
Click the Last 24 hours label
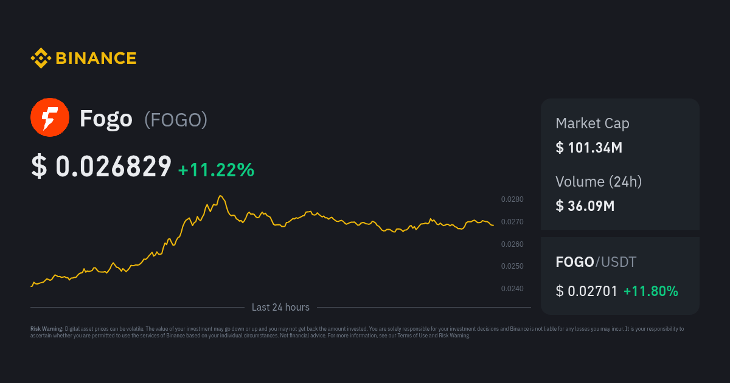click(280, 308)
